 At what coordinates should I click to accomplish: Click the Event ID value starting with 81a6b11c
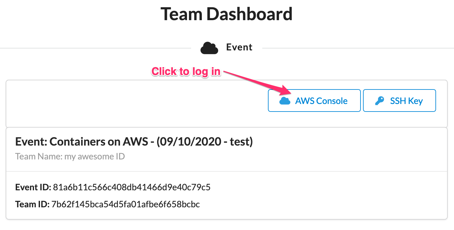[132, 187]
